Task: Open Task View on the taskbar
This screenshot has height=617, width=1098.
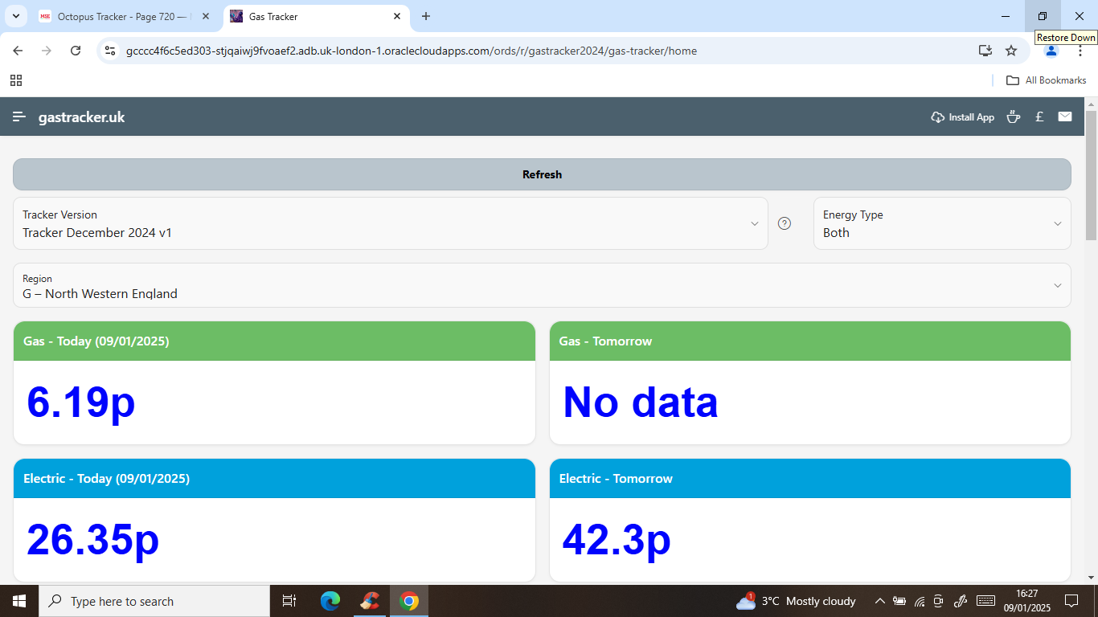Action: pyautogui.click(x=289, y=601)
